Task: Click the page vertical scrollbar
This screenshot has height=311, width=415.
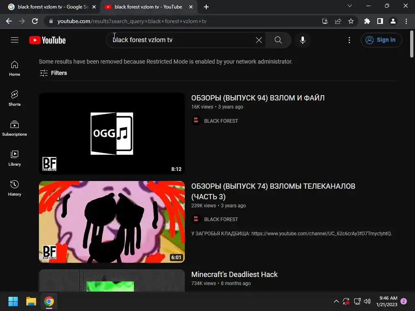Action: coord(412,44)
